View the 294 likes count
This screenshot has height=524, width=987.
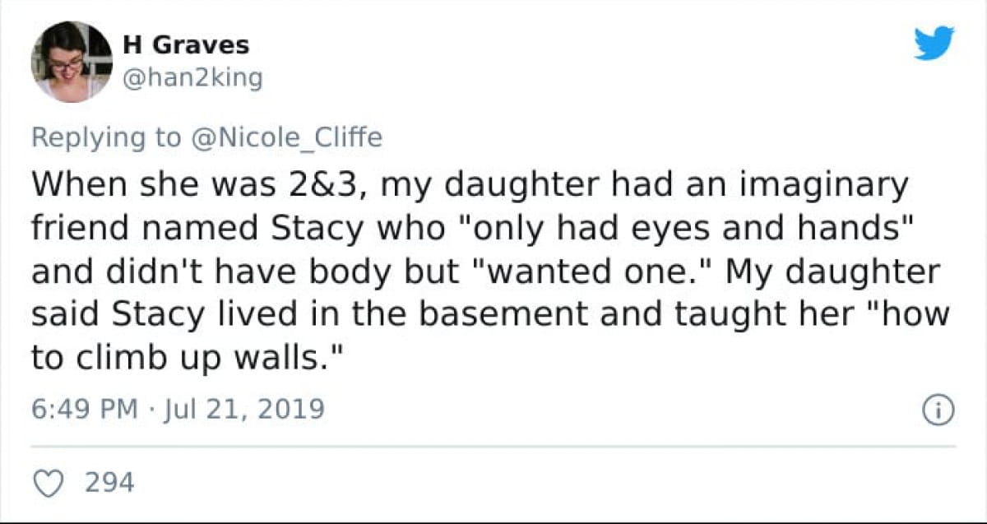point(109,483)
